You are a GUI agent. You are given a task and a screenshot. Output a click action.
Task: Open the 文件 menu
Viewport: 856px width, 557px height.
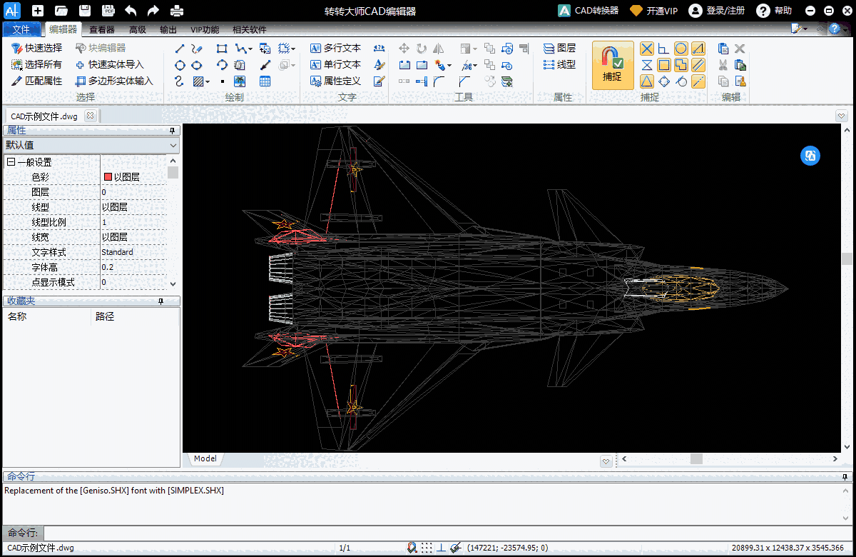click(x=21, y=29)
